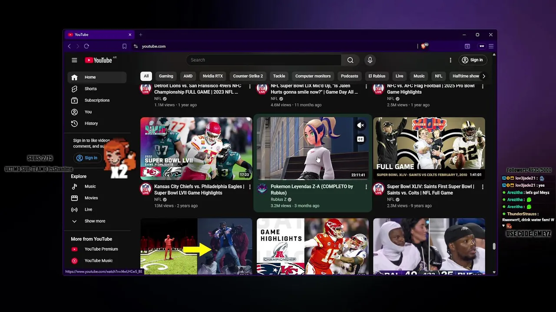Start voice search with microphone icon
Screen dimensions: 556x312
[x=370, y=60]
